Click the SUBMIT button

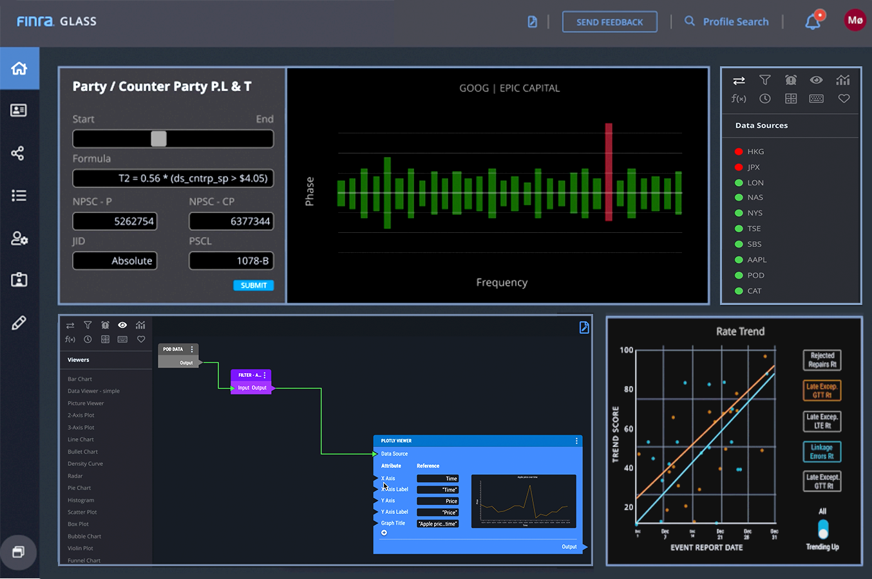(254, 285)
